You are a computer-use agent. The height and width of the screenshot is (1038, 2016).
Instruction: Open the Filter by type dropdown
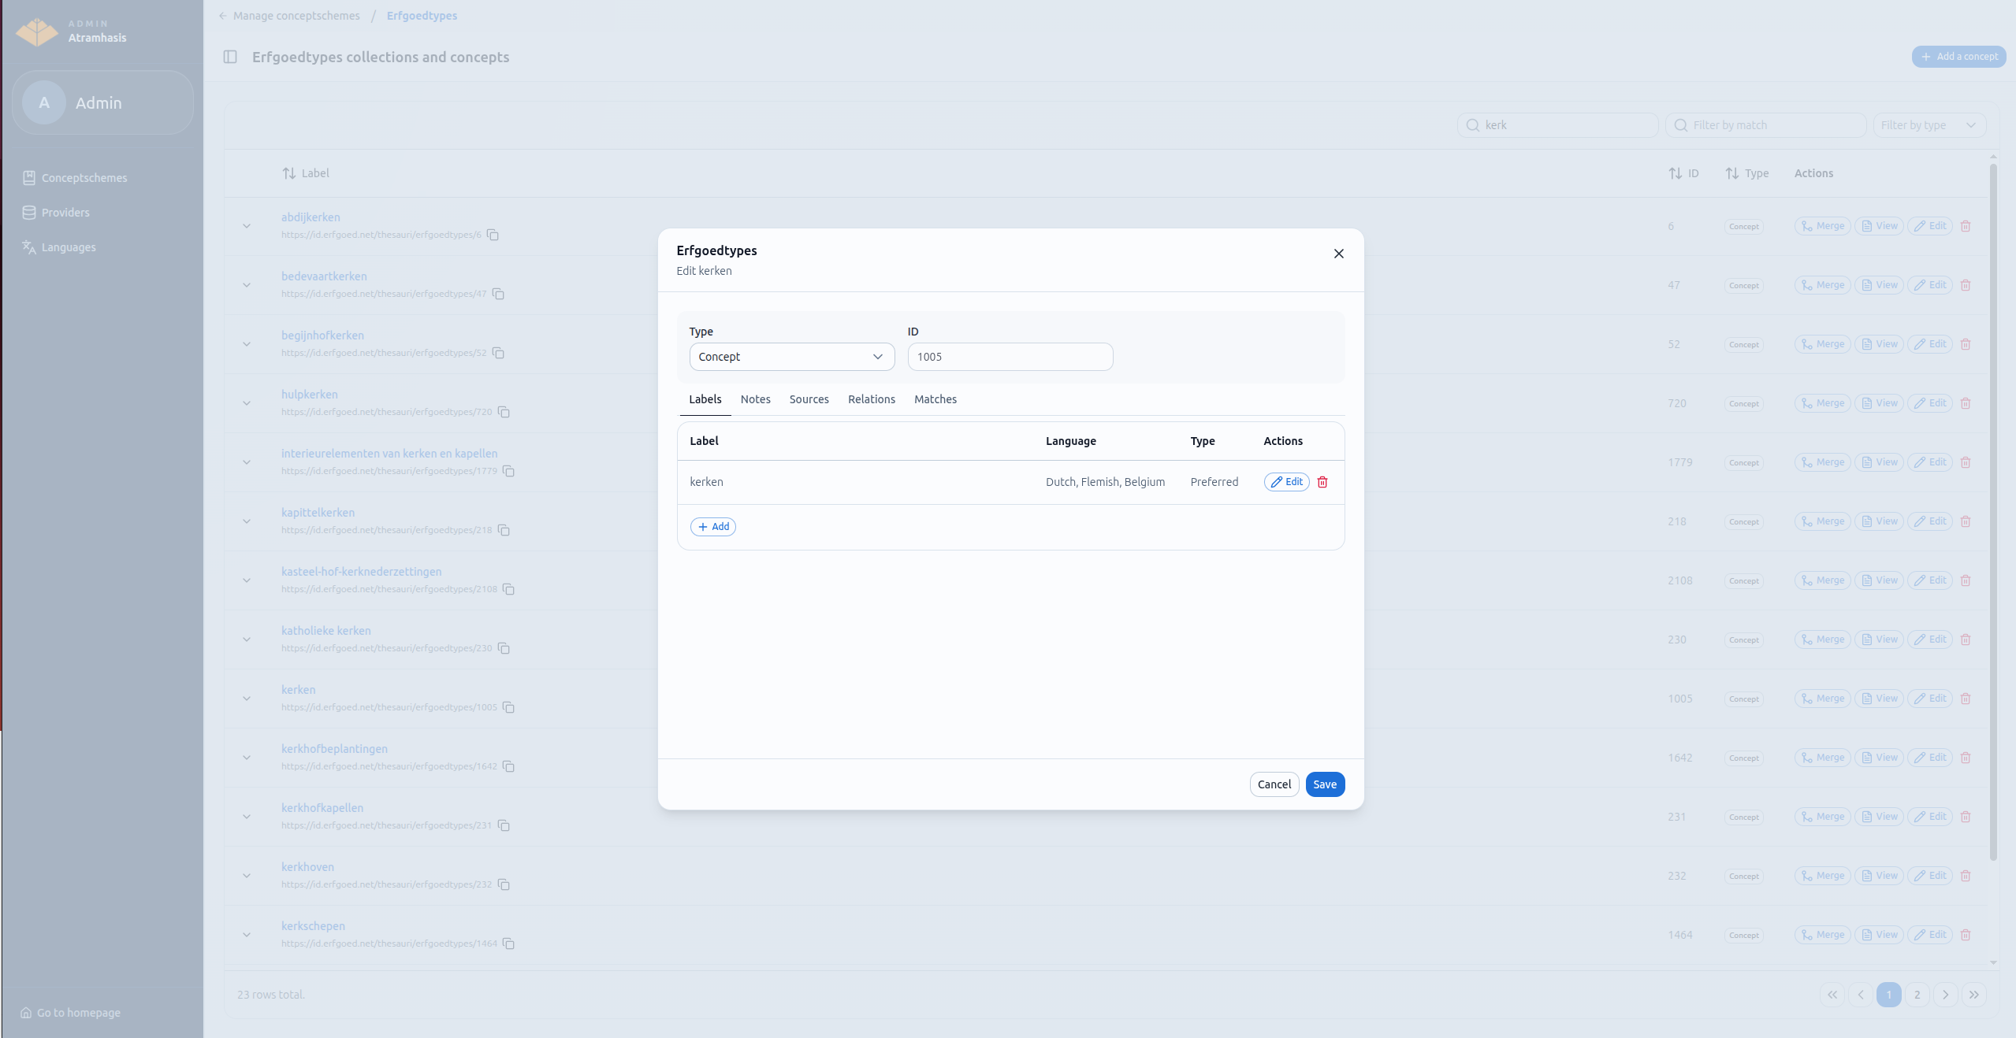[1929, 125]
